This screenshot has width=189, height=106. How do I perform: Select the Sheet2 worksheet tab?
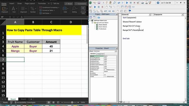pos(23,99)
